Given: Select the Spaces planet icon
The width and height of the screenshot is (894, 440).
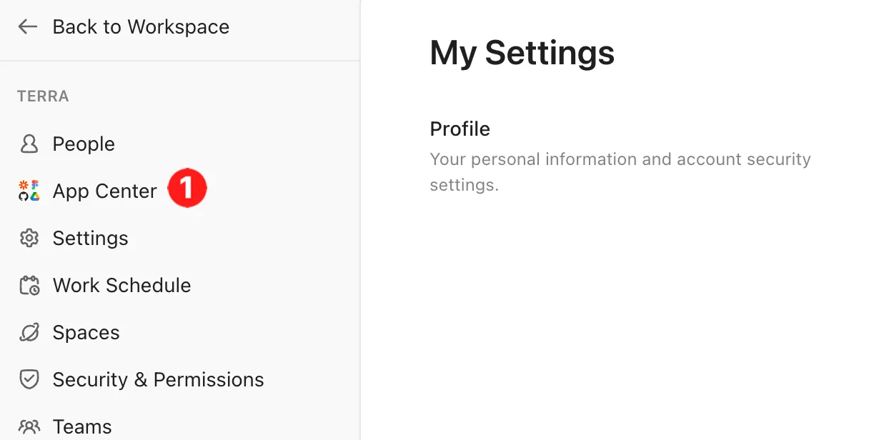Looking at the screenshot, I should 29,332.
